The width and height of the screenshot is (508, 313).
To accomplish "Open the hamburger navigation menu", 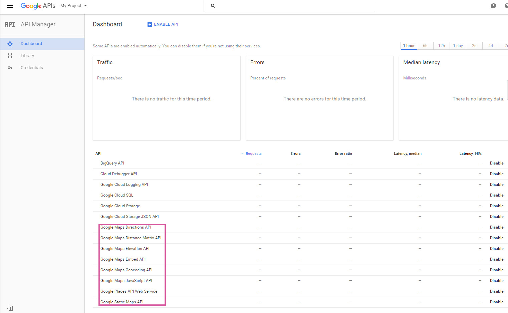I will 10,6.
